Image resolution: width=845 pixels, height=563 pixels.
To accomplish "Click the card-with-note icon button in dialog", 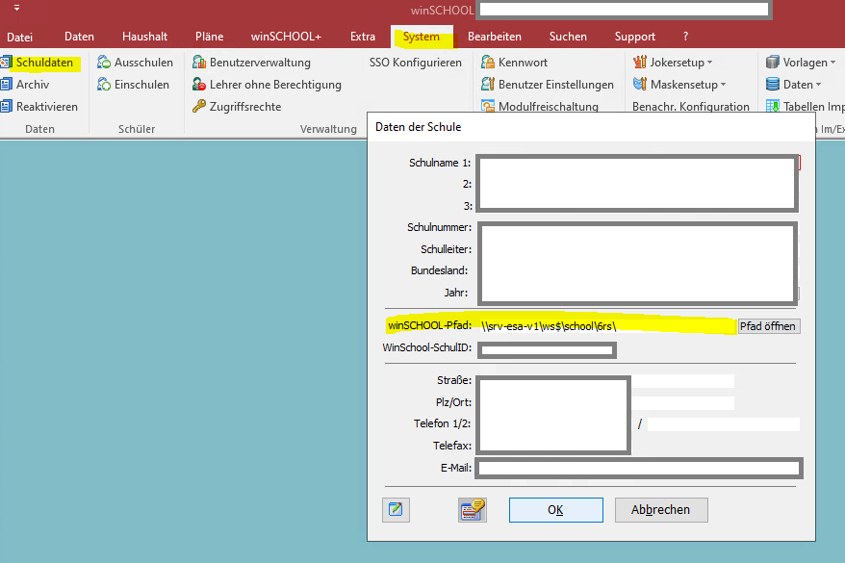I will [473, 510].
